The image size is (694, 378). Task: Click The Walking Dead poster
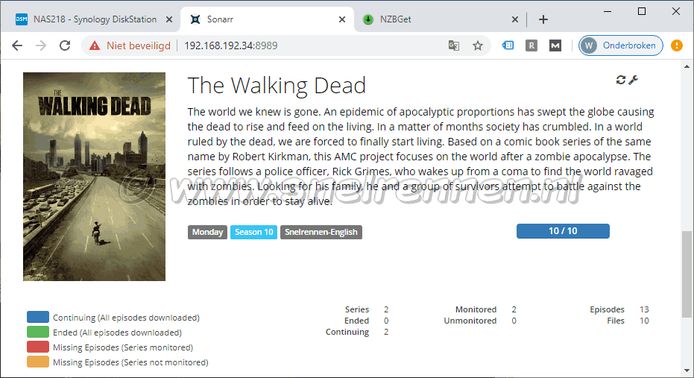(94, 177)
